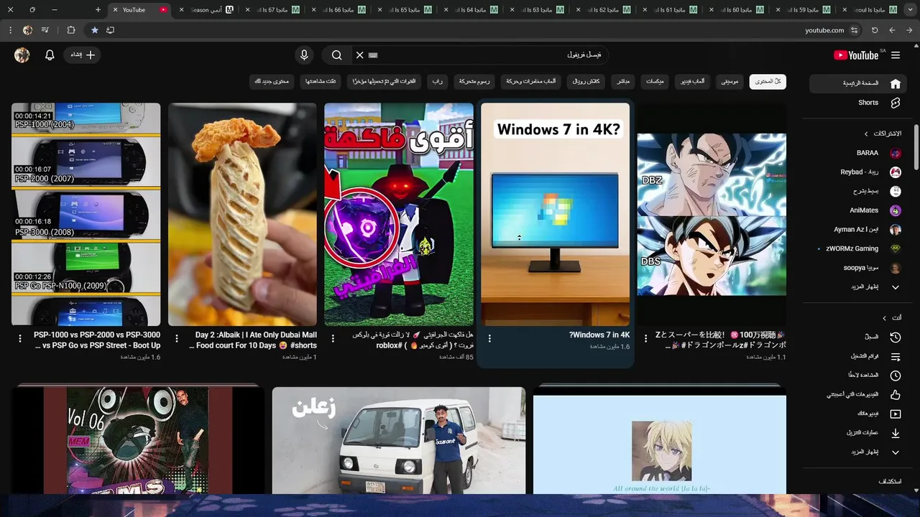This screenshot has width=920, height=517.
Task: Open the new browser tab plus
Action: 98,10
